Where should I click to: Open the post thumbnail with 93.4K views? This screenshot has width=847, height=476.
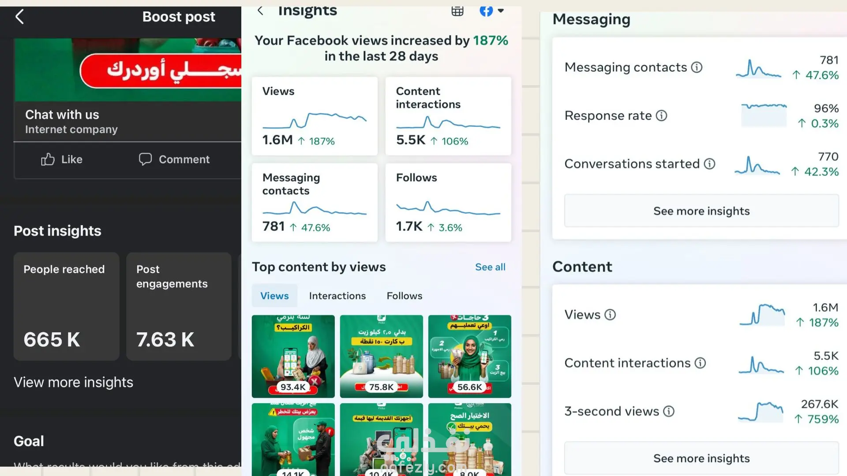(x=293, y=357)
